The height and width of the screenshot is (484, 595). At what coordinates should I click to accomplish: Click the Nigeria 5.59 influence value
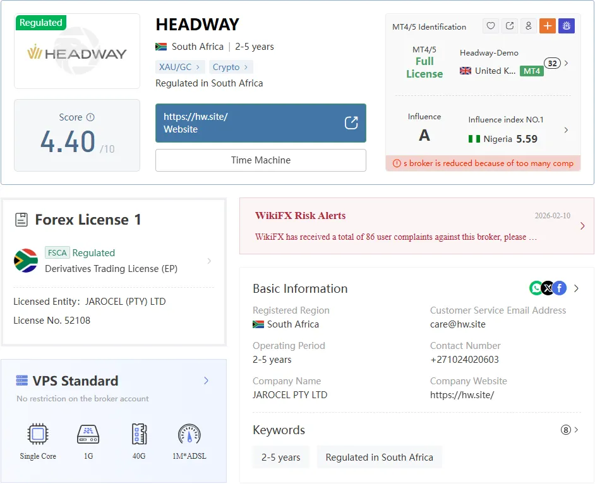click(x=527, y=139)
